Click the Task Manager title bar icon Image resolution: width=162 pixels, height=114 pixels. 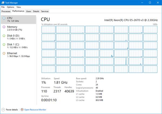[x=3, y=2]
